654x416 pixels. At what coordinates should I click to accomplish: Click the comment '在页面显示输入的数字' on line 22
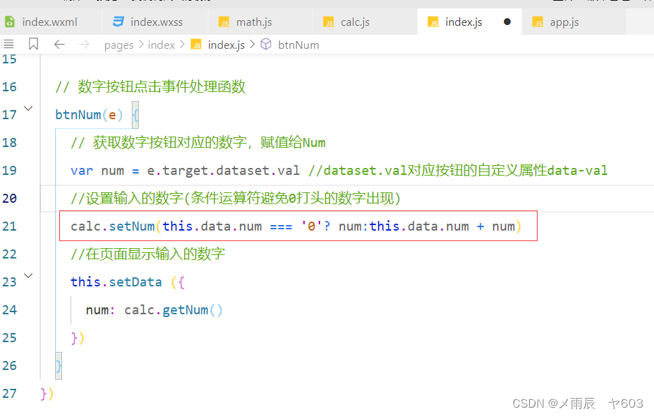(x=155, y=254)
